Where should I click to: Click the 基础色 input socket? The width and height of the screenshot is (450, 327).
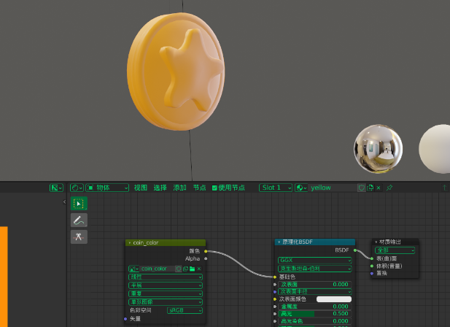pyautogui.click(x=275, y=277)
